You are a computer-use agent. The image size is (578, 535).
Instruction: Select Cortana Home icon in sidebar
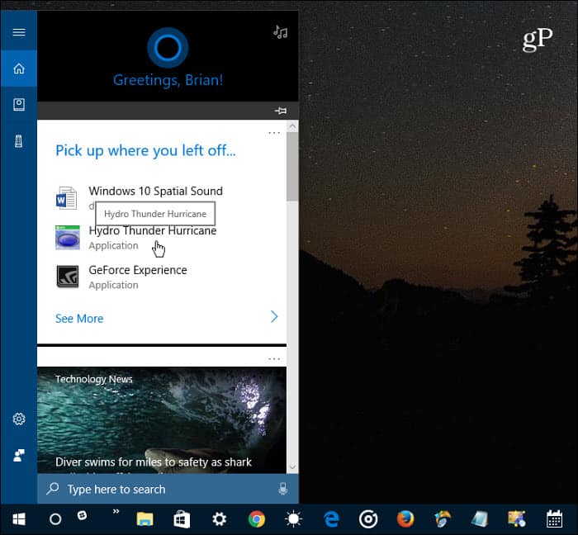(19, 69)
